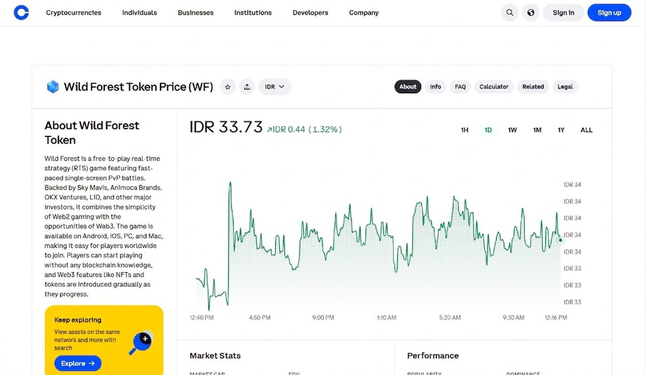Viewport: 646px width, 375px height.
Task: Open the IDR currency dropdown
Action: coord(275,87)
